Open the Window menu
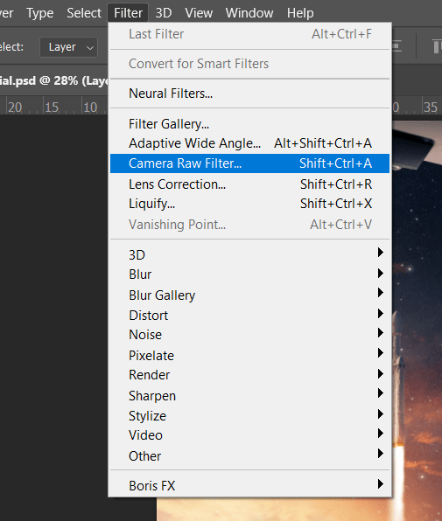The image size is (442, 521). point(249,13)
